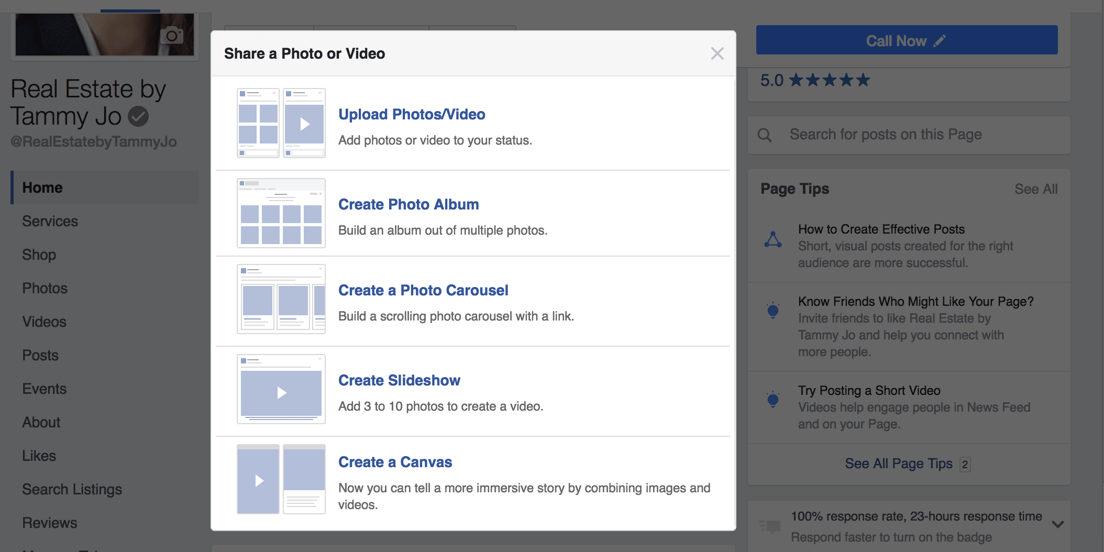Click the Photo Carousel illustration icon
This screenshot has height=552, width=1104.
pos(281,299)
